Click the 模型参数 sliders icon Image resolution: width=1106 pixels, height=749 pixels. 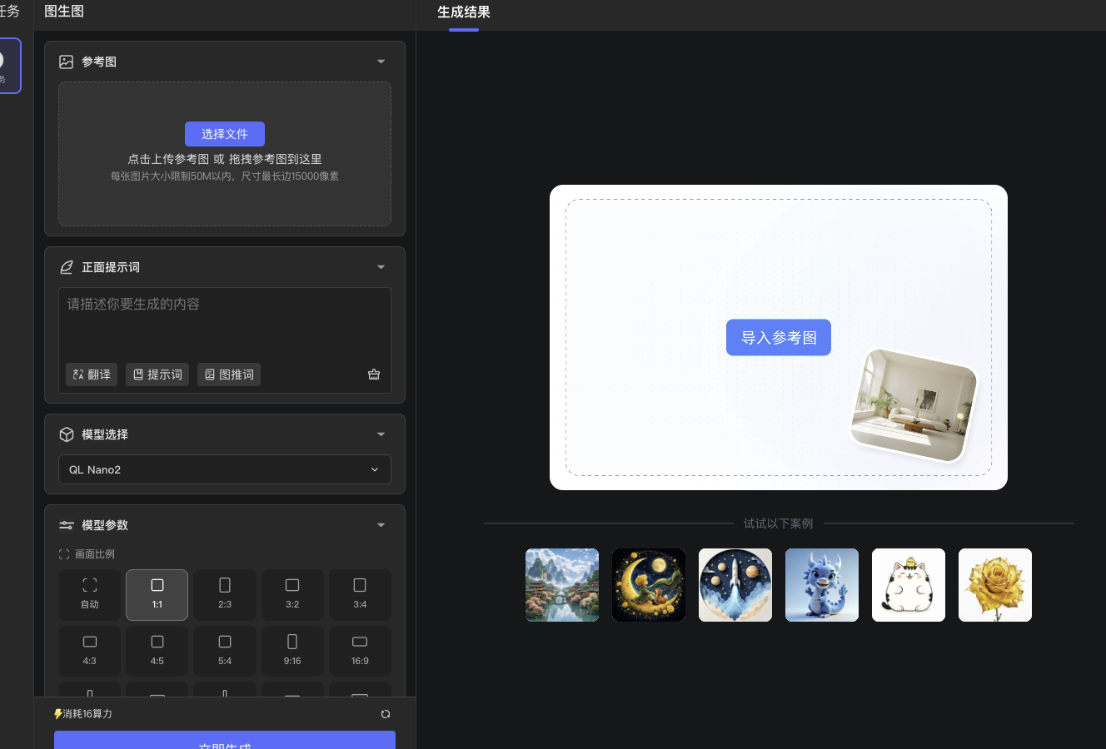pyautogui.click(x=67, y=525)
